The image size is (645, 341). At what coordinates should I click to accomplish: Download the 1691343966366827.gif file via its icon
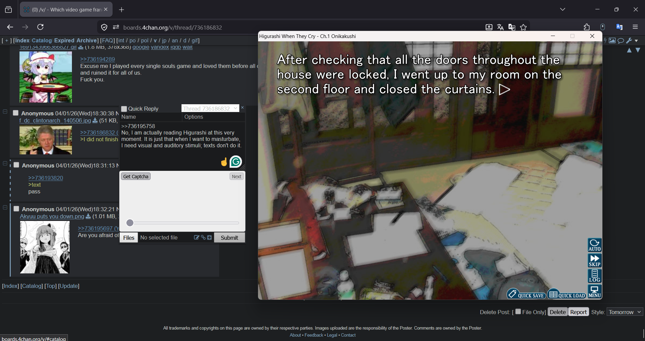(81, 47)
